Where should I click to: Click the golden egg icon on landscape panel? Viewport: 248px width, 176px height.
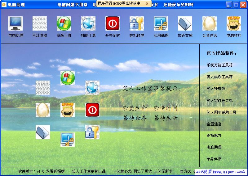43,110
